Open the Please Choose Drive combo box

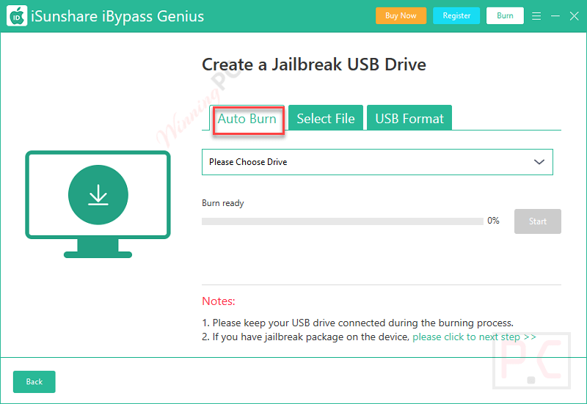click(x=377, y=162)
